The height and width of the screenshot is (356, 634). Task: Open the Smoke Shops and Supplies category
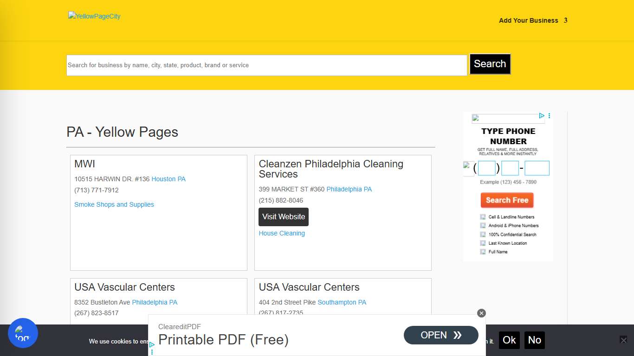pos(114,204)
